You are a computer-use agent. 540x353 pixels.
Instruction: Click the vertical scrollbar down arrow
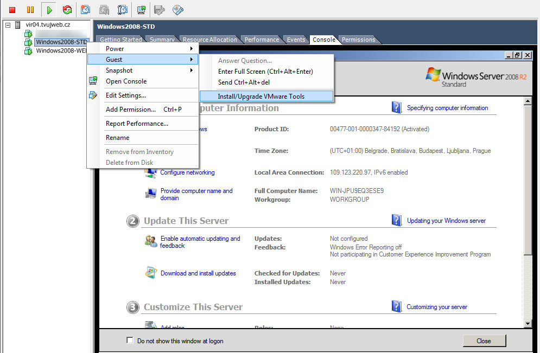tap(528, 323)
